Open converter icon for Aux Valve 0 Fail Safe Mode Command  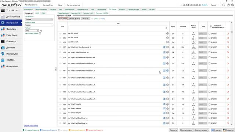tap(164, 58)
